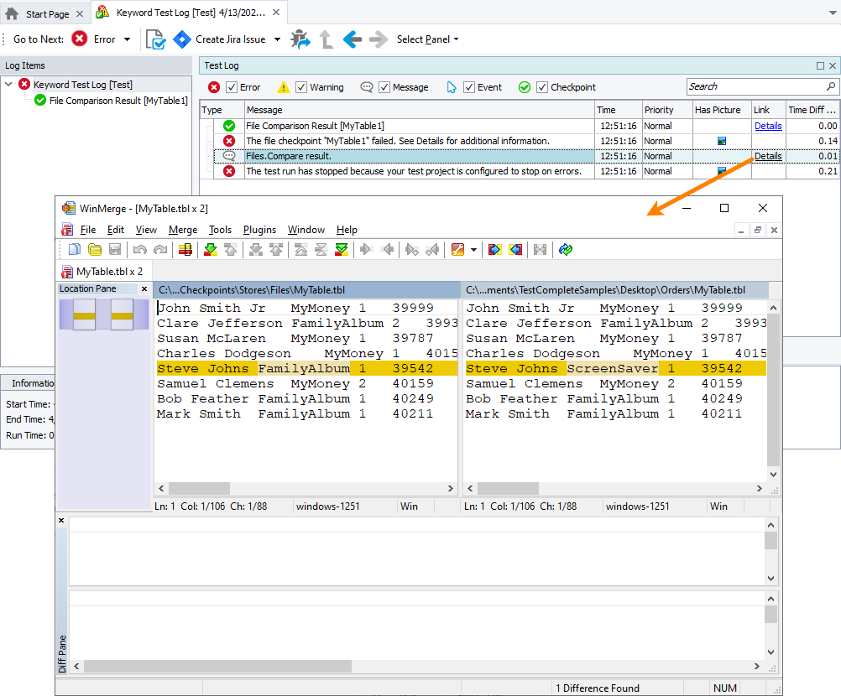Collapse the Keyword Test Log tree node
841x696 pixels.
tap(9, 85)
